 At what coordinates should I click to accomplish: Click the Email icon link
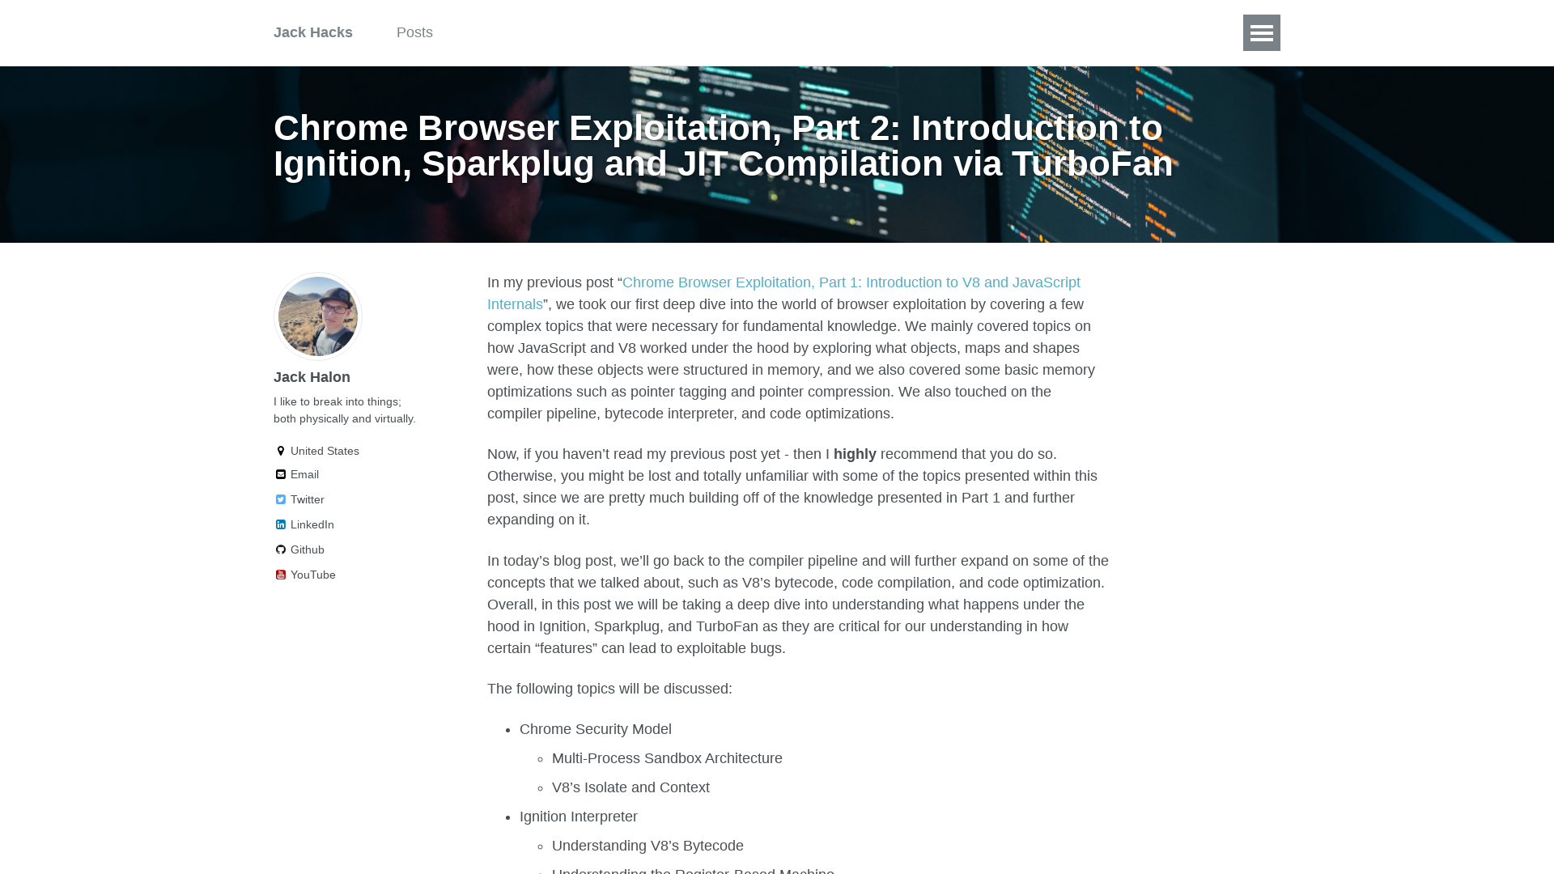pos(279,473)
